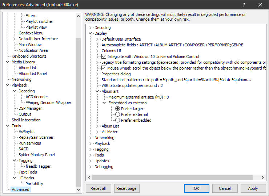Open the Keyboard Shortcuts page
269x196 pixels.
[x=29, y=56]
